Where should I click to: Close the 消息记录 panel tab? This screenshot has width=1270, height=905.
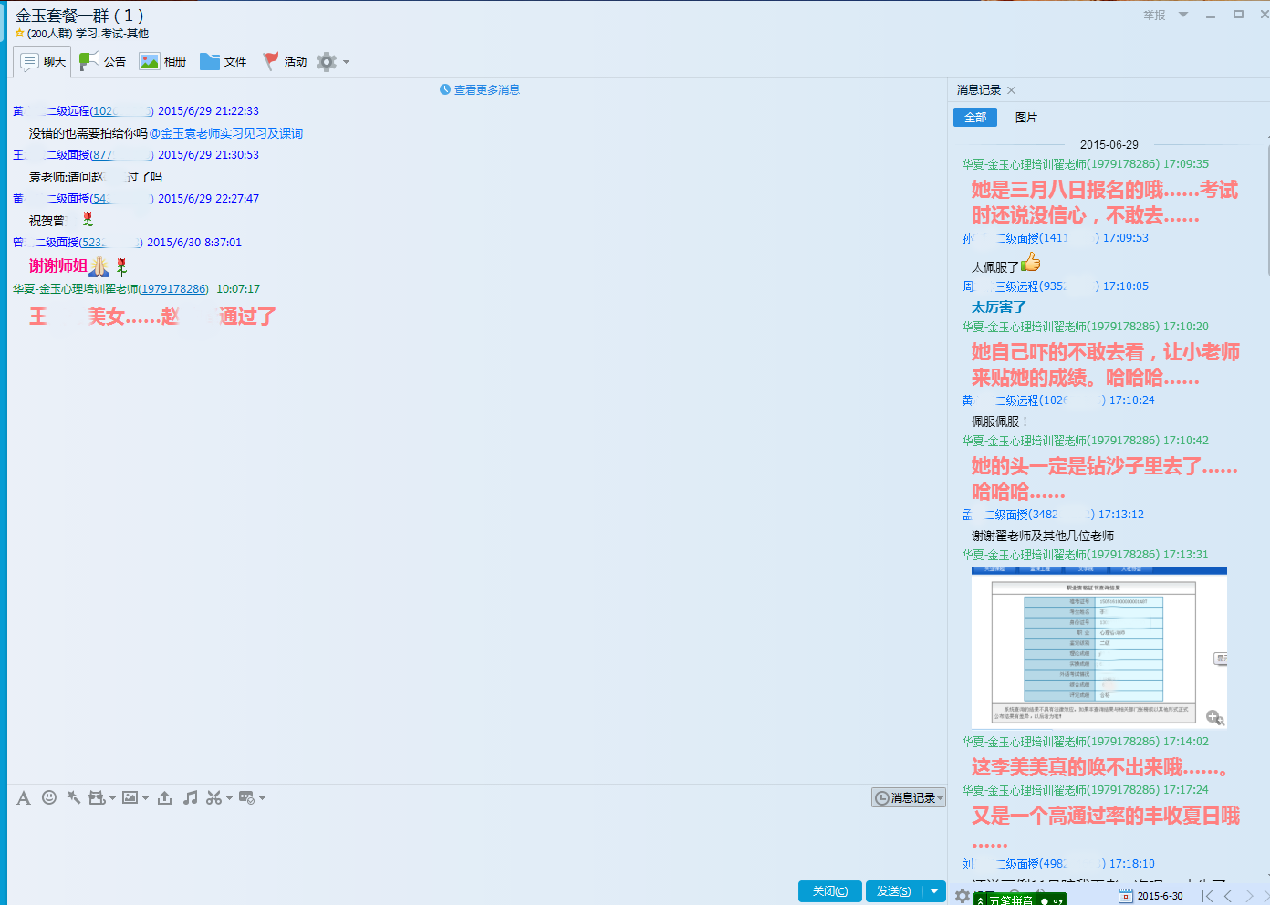(1012, 90)
